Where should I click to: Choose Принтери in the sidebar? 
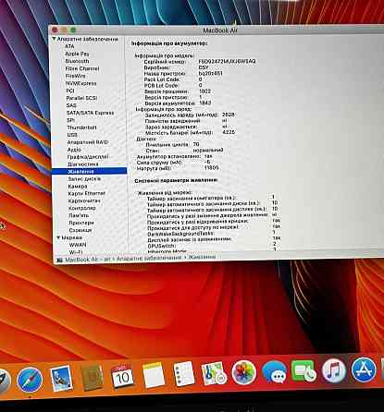(x=81, y=223)
